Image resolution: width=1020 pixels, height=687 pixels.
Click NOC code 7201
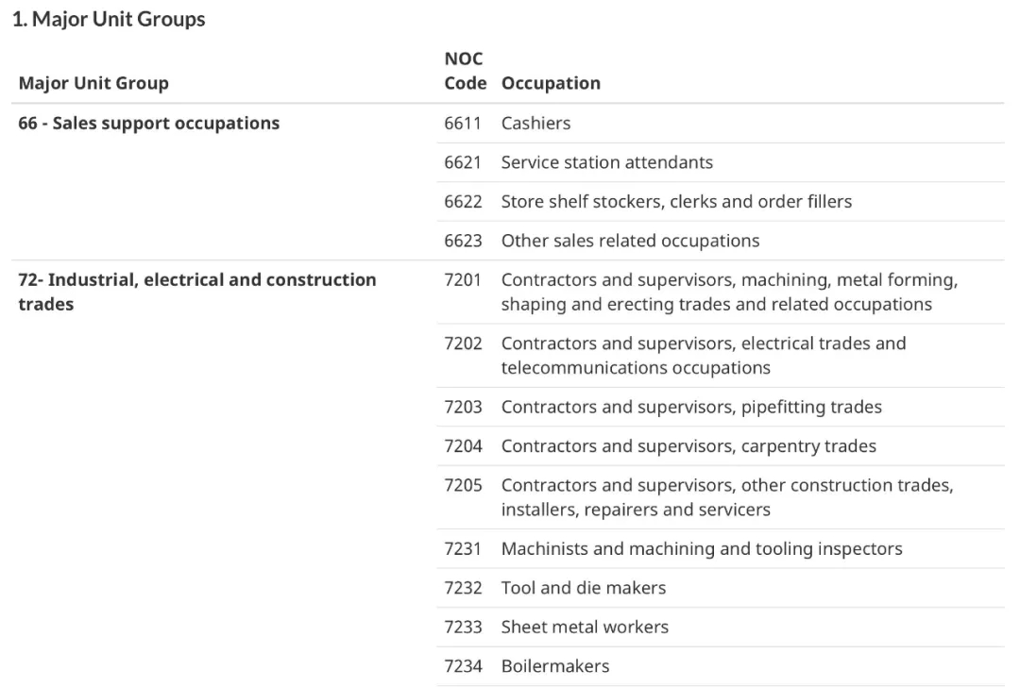[x=463, y=280]
